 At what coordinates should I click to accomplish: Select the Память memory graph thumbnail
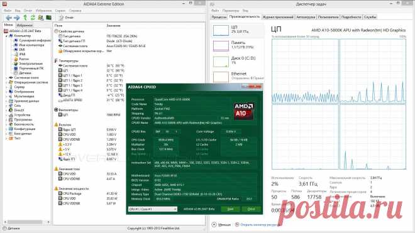click(x=238, y=45)
